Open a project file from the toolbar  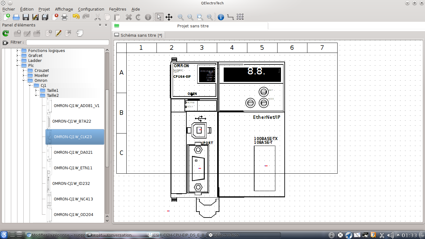pyautogui.click(x=16, y=17)
